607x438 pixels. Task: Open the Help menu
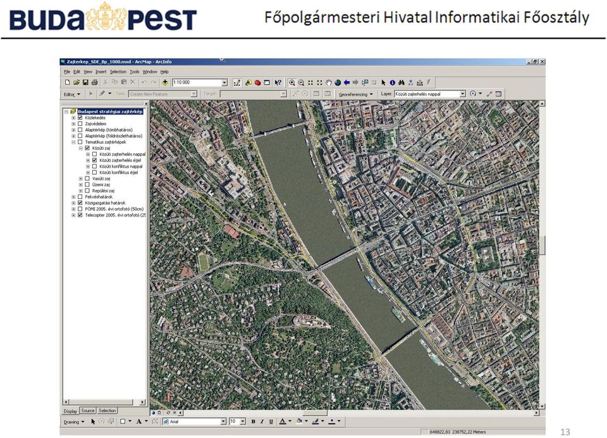[x=164, y=72]
